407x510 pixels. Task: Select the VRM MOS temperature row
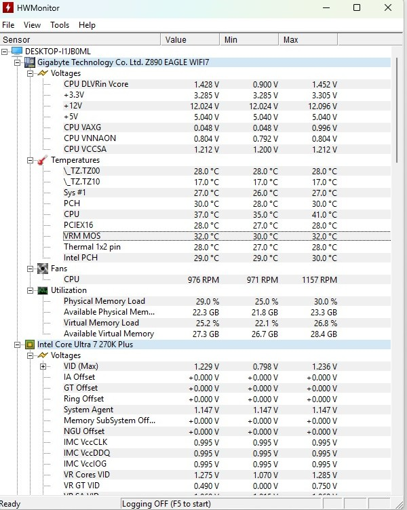click(227, 236)
